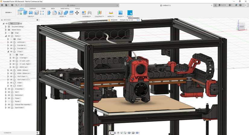Select the Hole tool in Create

click(37, 13)
